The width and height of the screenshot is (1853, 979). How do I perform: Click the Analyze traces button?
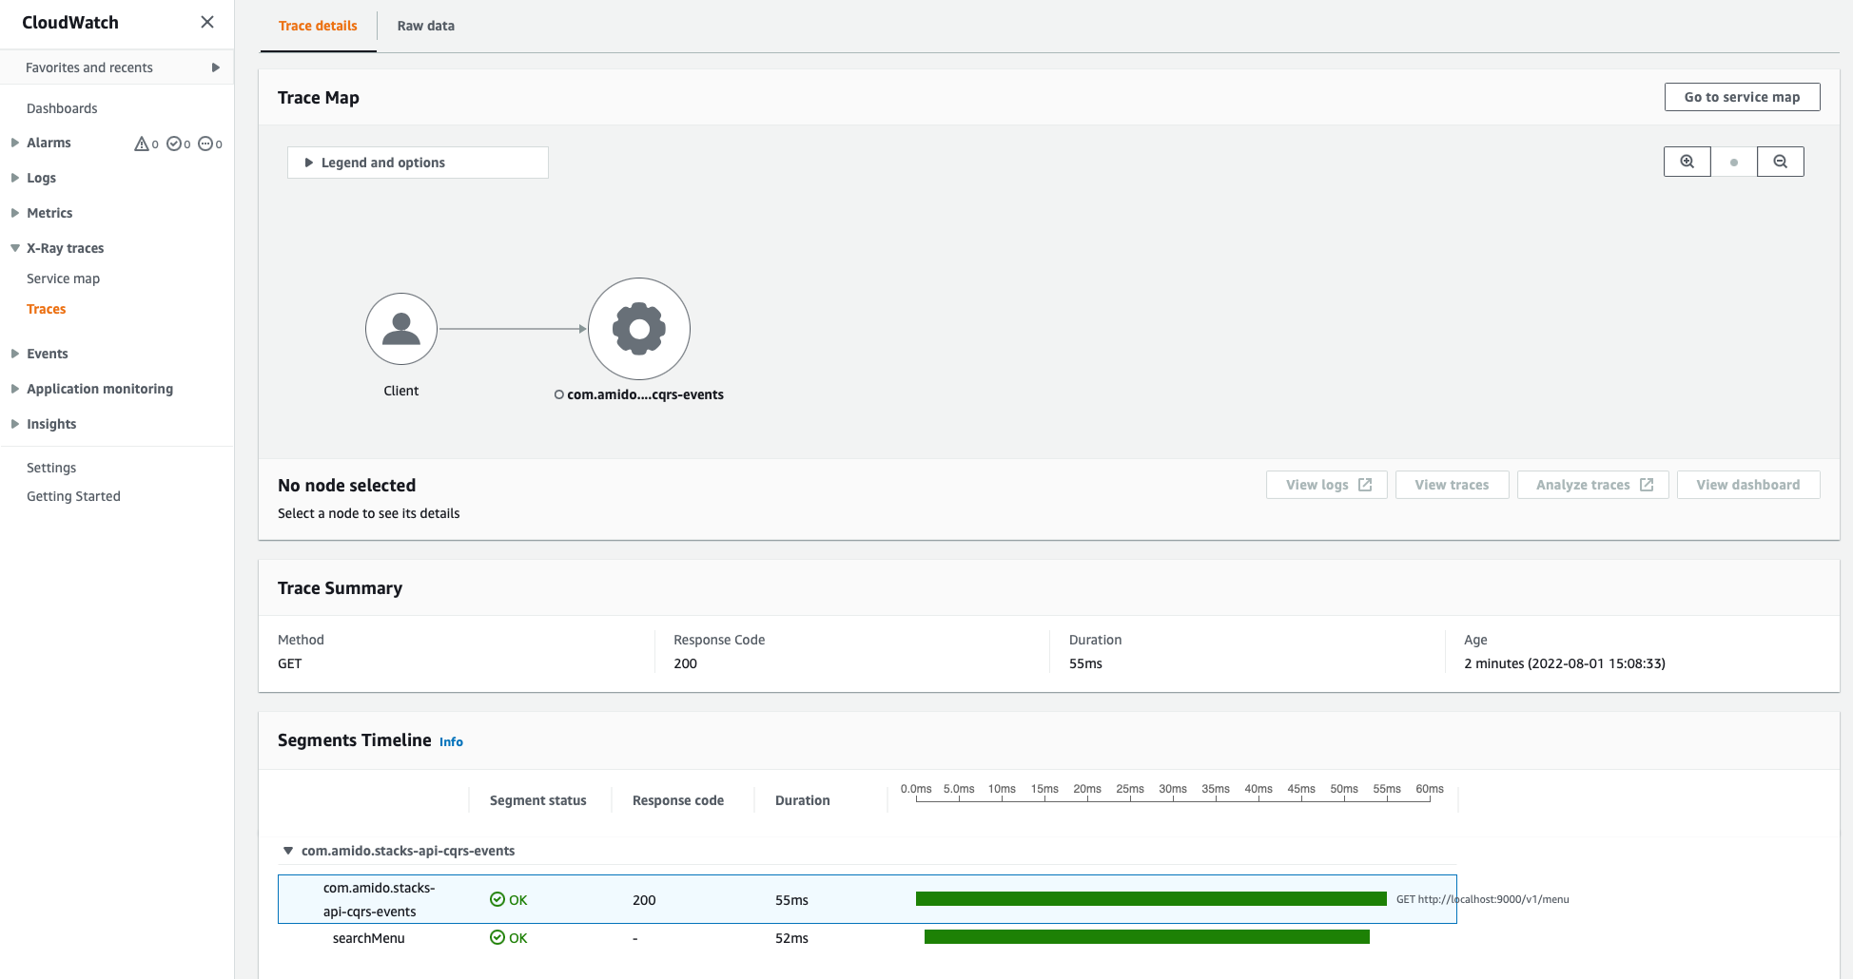coord(1593,485)
